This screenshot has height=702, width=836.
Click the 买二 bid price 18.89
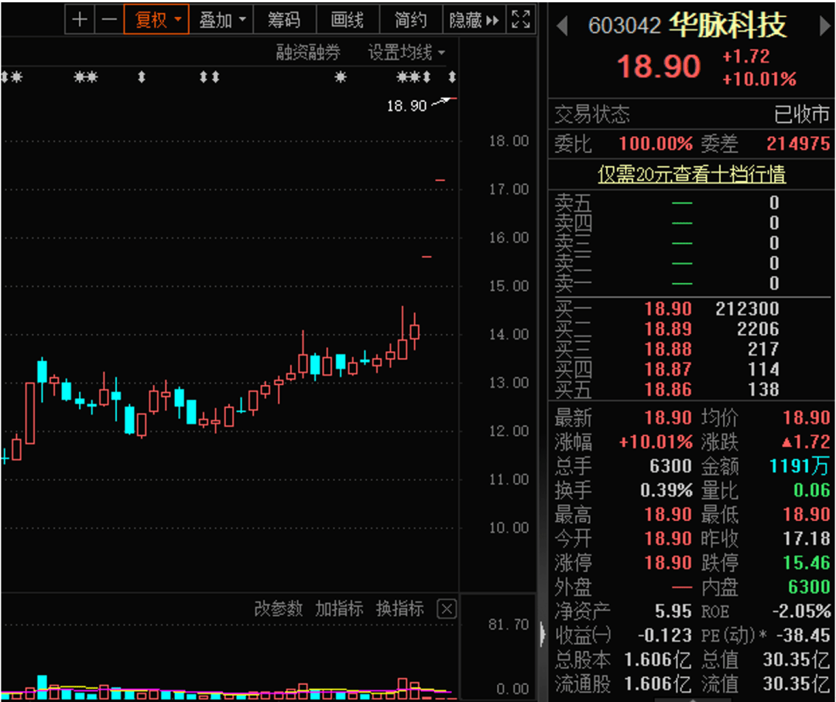coord(668,329)
